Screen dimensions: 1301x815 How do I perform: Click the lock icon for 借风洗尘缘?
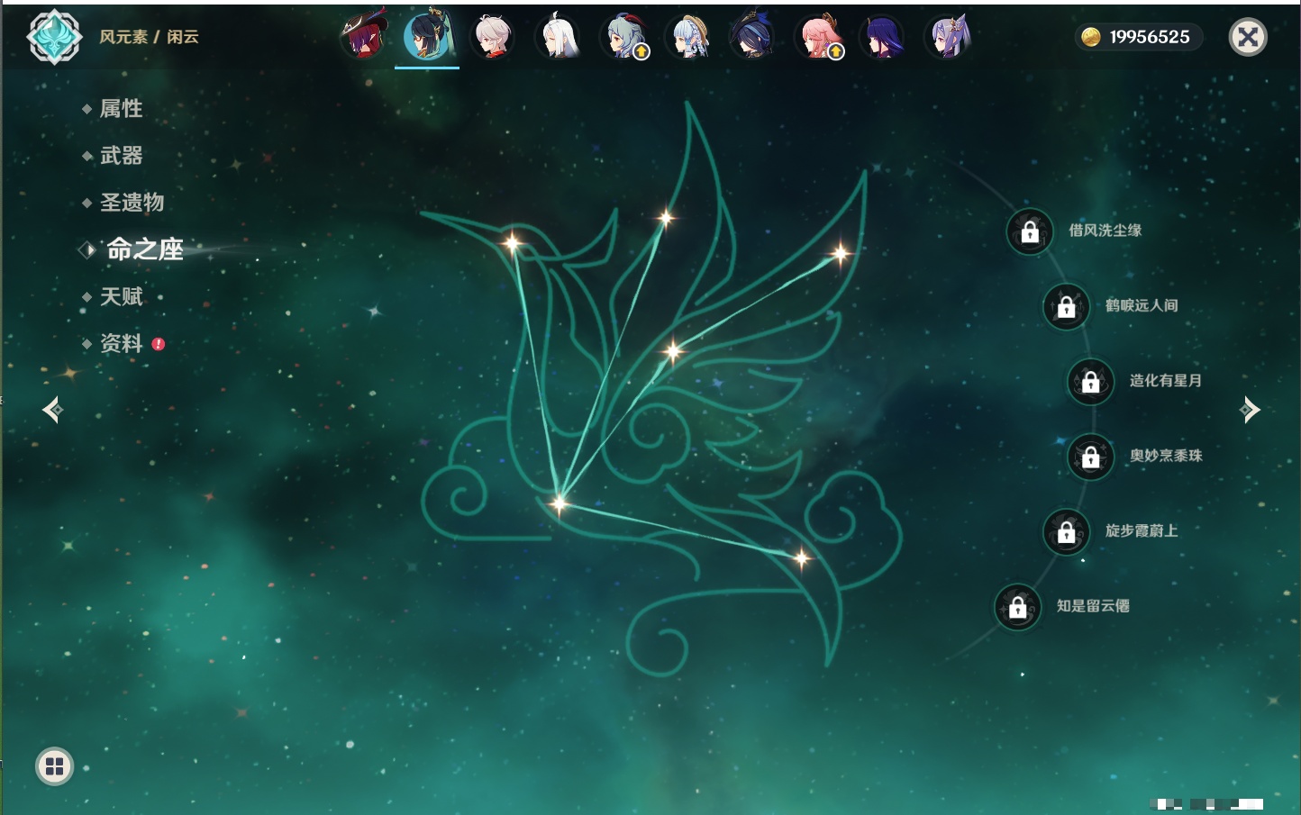point(1030,231)
